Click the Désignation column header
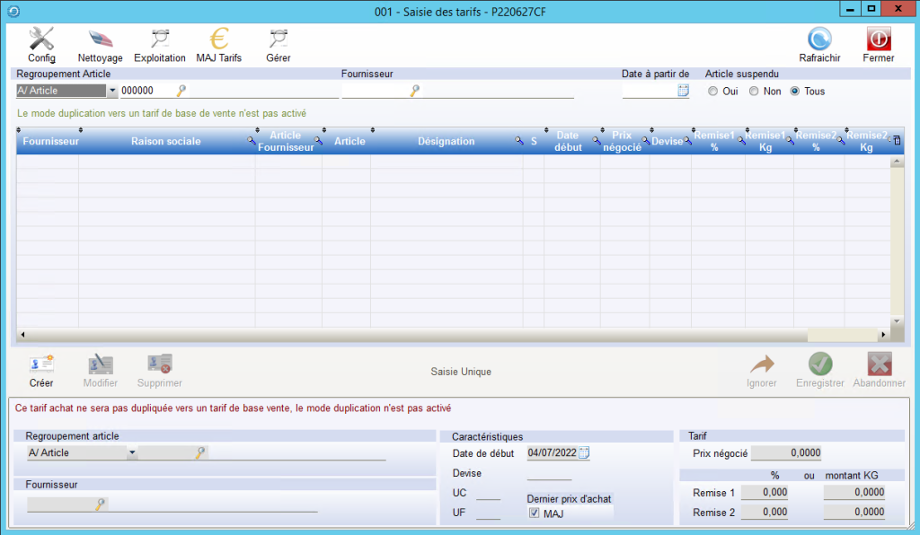920x535 pixels. coord(446,141)
